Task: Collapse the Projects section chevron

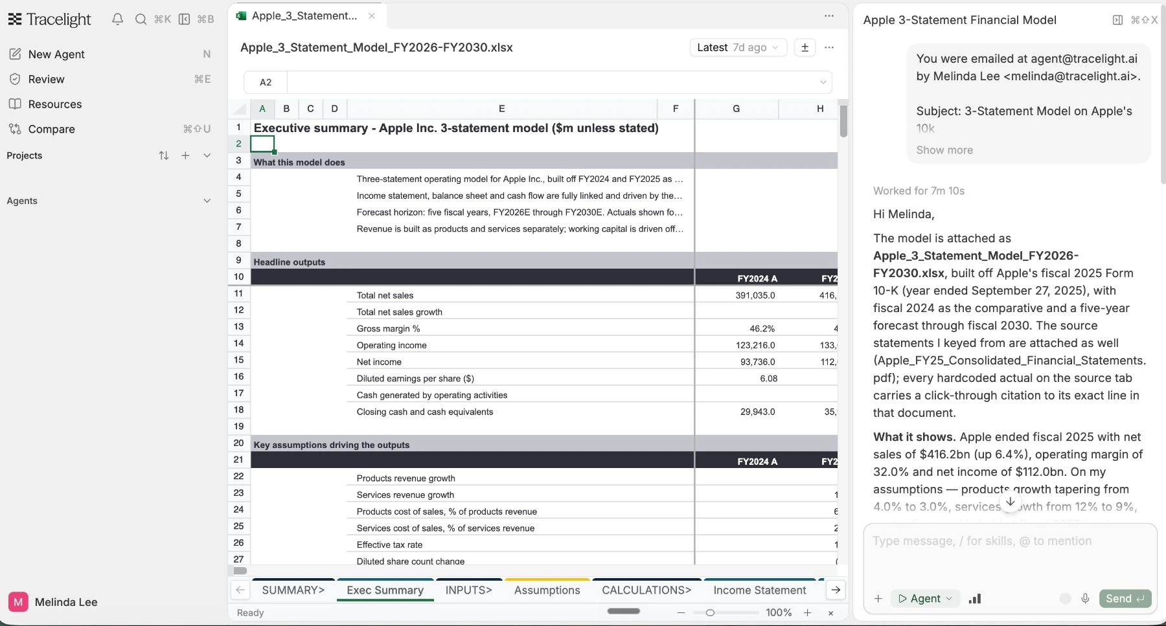Action: click(x=207, y=155)
